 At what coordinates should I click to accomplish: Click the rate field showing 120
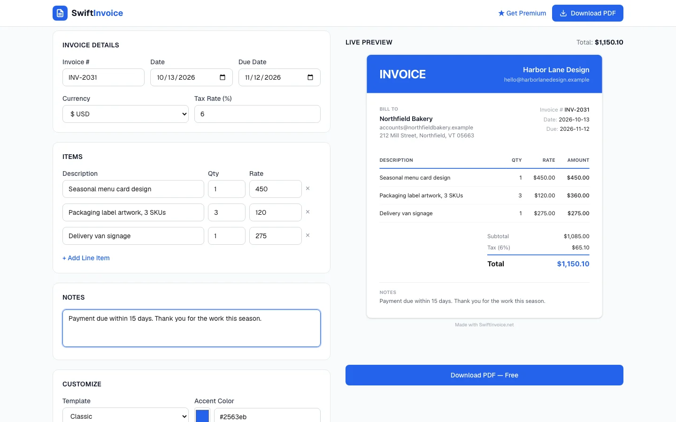[276, 212]
